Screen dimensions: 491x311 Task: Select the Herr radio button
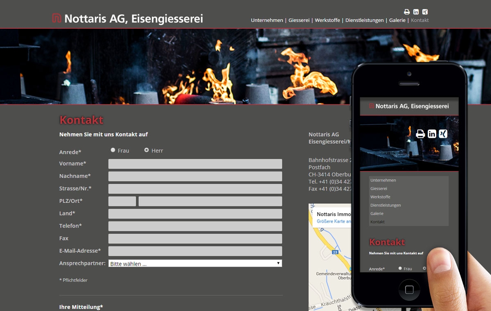point(146,150)
